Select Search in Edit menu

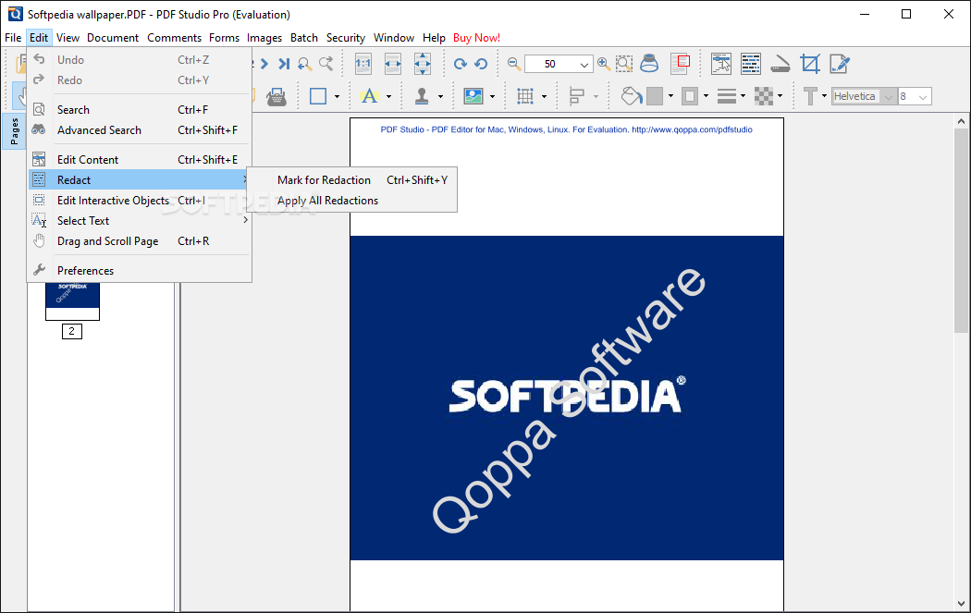point(140,110)
